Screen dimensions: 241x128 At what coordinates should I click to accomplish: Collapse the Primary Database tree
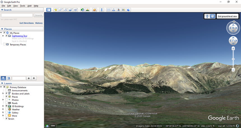(1, 87)
